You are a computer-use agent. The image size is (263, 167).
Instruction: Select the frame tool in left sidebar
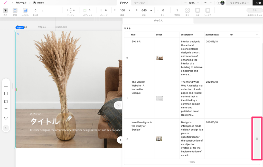(6, 85)
